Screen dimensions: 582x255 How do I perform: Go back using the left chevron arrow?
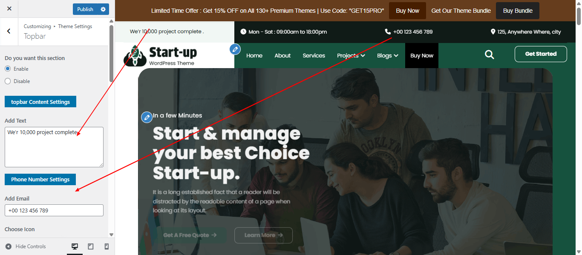(x=9, y=31)
